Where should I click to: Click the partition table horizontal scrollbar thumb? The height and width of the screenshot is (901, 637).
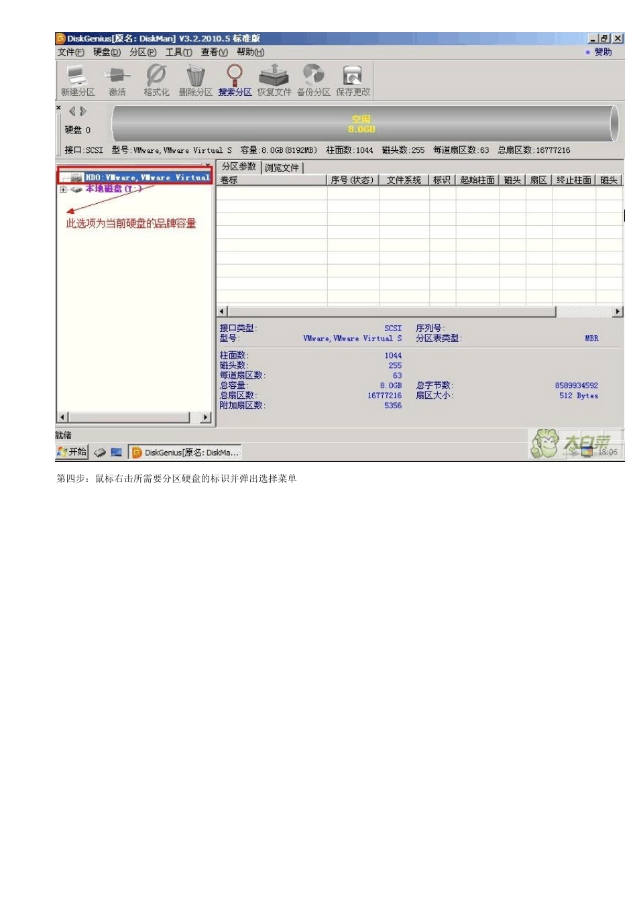(x=392, y=311)
